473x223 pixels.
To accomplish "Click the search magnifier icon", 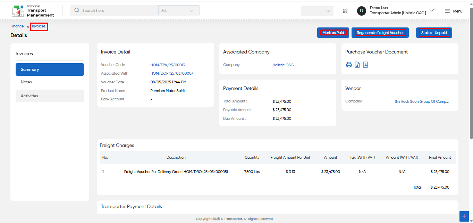I will click(x=77, y=10).
